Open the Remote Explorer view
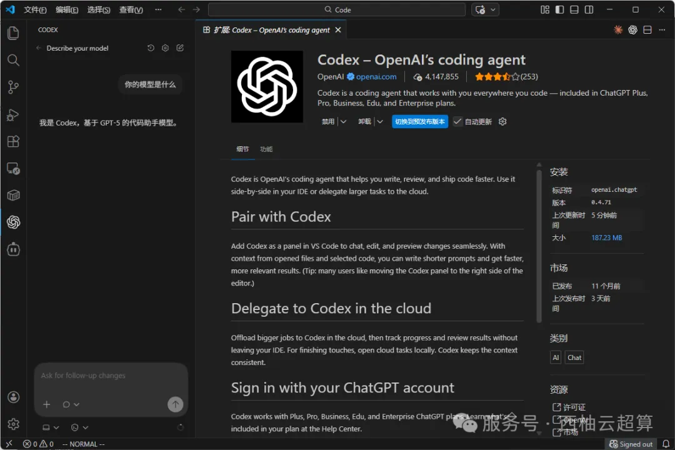This screenshot has height=450, width=675. pyautogui.click(x=13, y=168)
